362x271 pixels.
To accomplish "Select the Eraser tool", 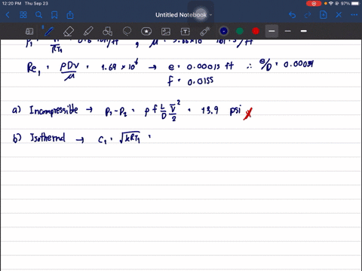I will [x=69, y=32].
